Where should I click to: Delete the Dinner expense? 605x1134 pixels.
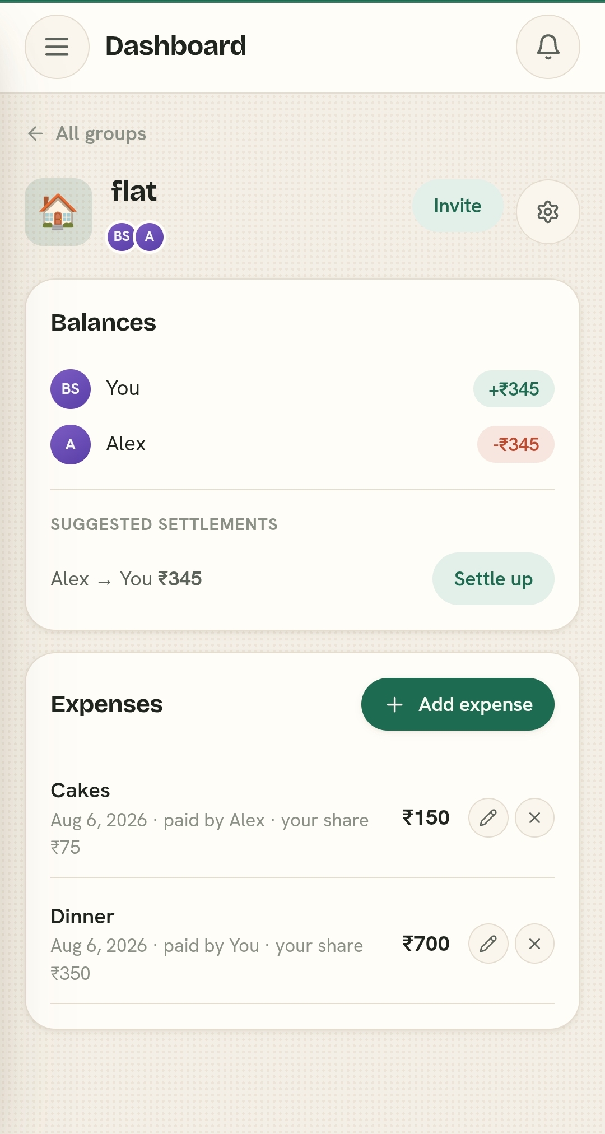coord(535,944)
